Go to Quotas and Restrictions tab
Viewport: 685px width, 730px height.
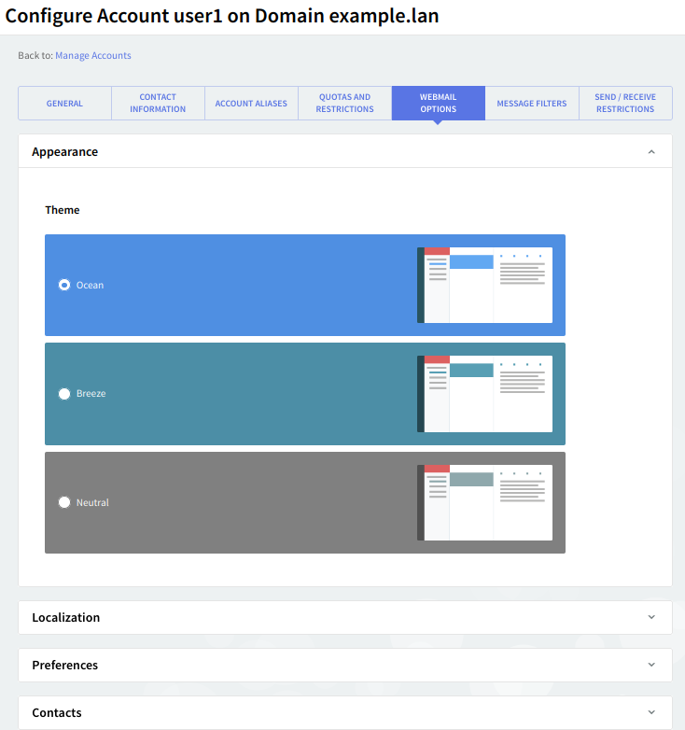[344, 104]
